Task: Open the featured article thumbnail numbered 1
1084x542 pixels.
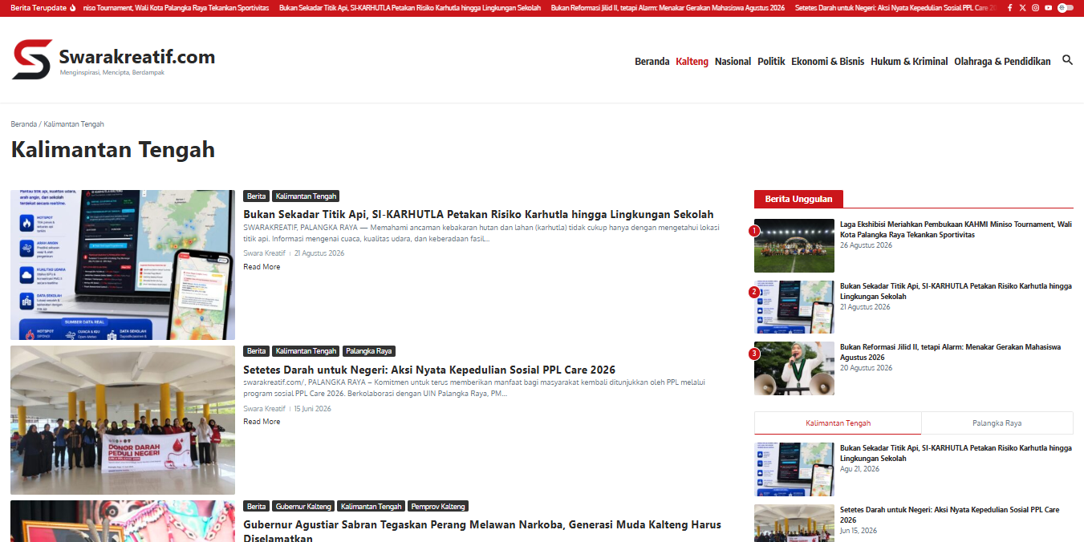Action: pos(794,245)
